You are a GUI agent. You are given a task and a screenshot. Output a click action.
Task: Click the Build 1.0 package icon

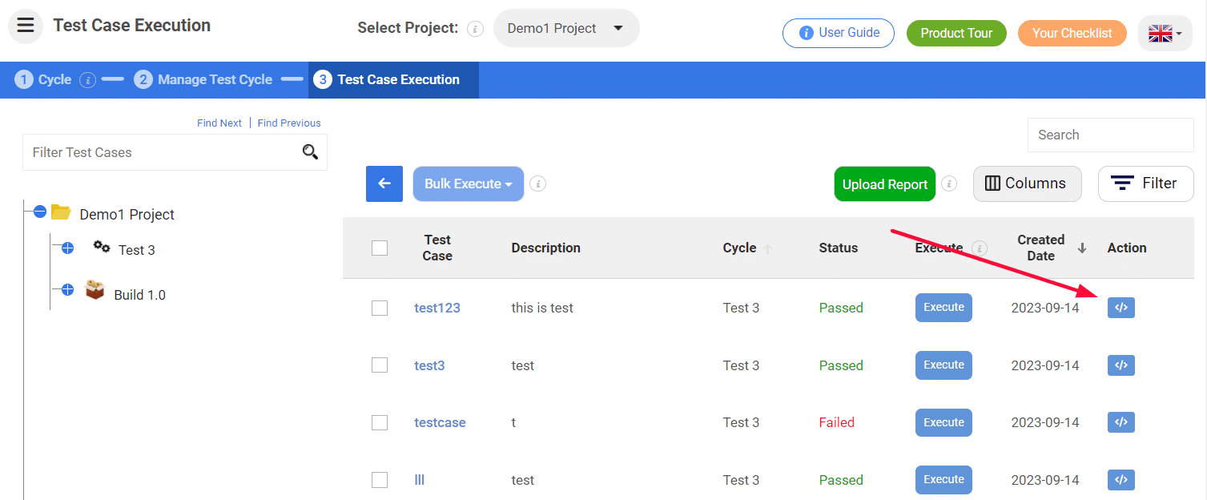pyautogui.click(x=95, y=290)
